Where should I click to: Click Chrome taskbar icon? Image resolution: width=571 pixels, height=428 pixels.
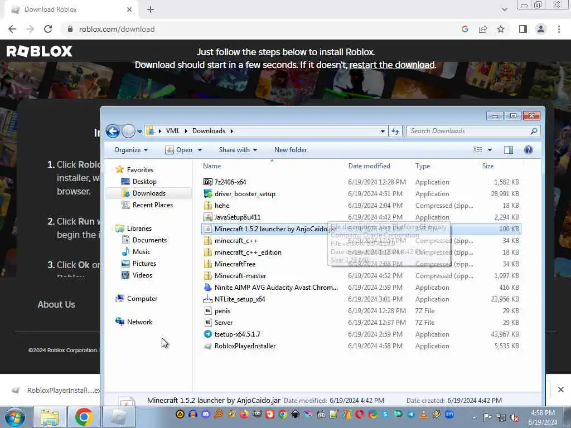[x=84, y=417]
